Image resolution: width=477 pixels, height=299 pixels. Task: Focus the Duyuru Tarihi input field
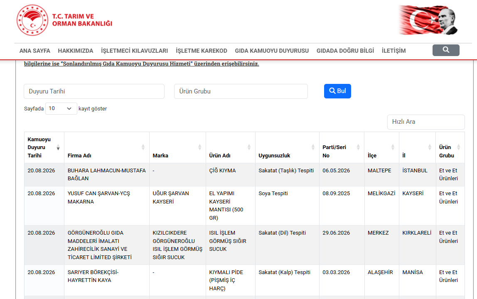coord(94,91)
